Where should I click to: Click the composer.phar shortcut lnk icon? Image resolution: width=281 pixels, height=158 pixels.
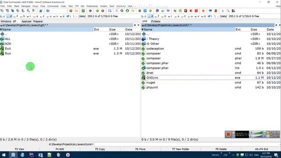click(144, 68)
